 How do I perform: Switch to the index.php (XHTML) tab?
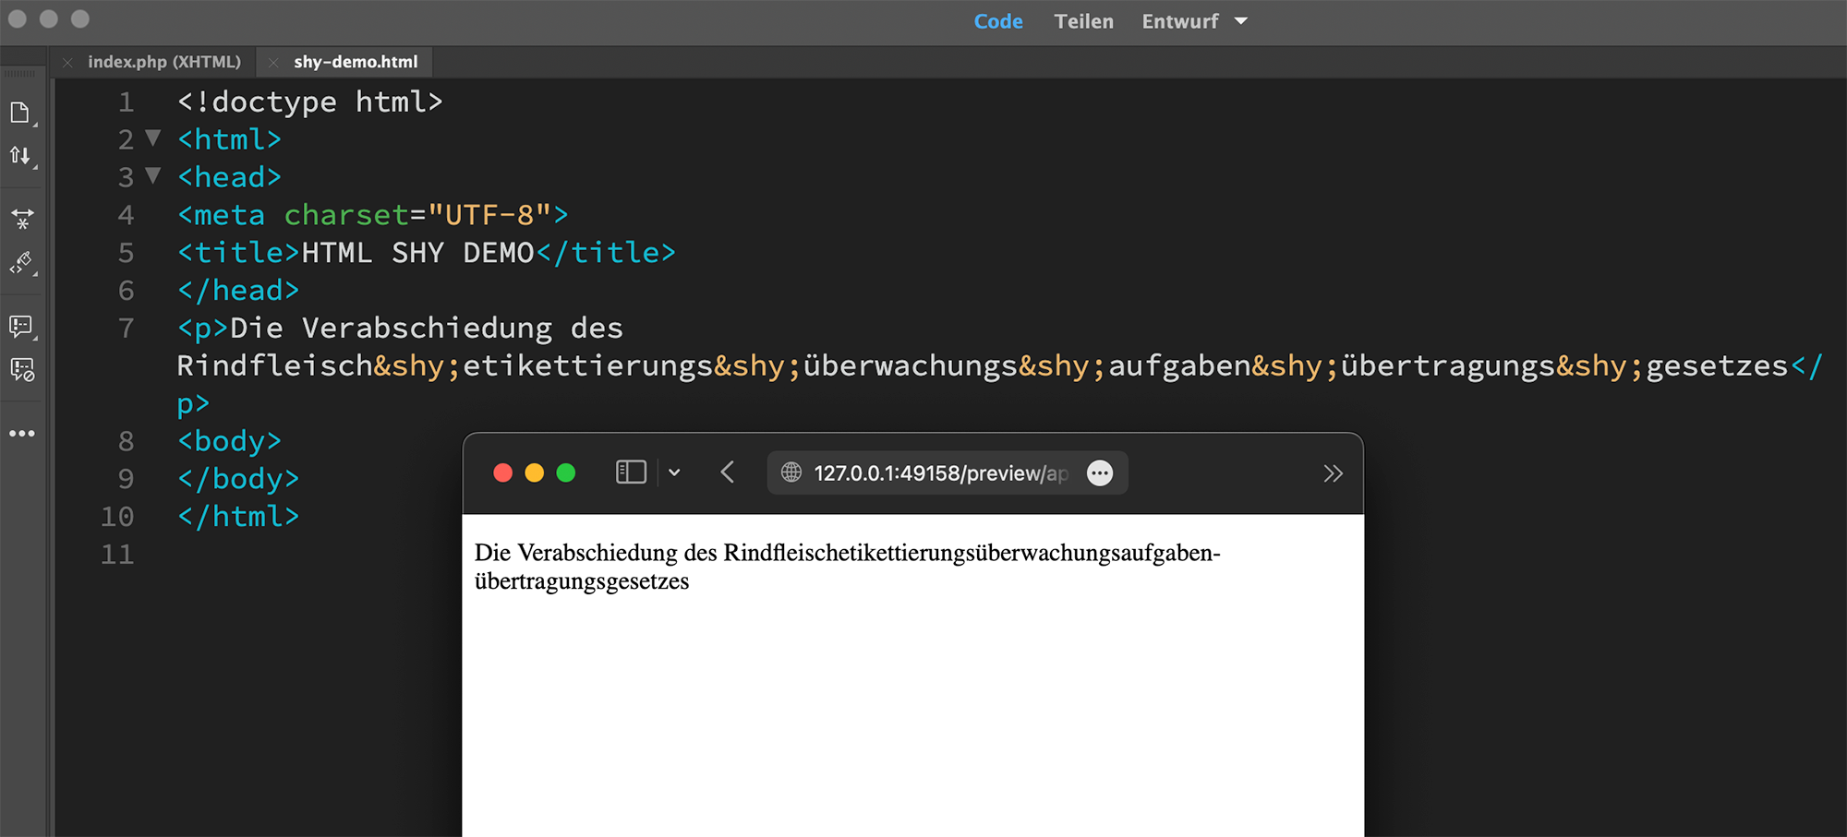(x=163, y=62)
